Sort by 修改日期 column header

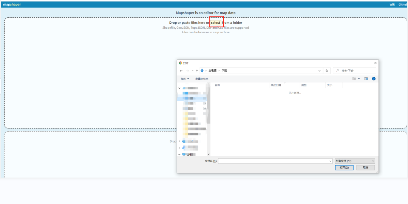276,85
